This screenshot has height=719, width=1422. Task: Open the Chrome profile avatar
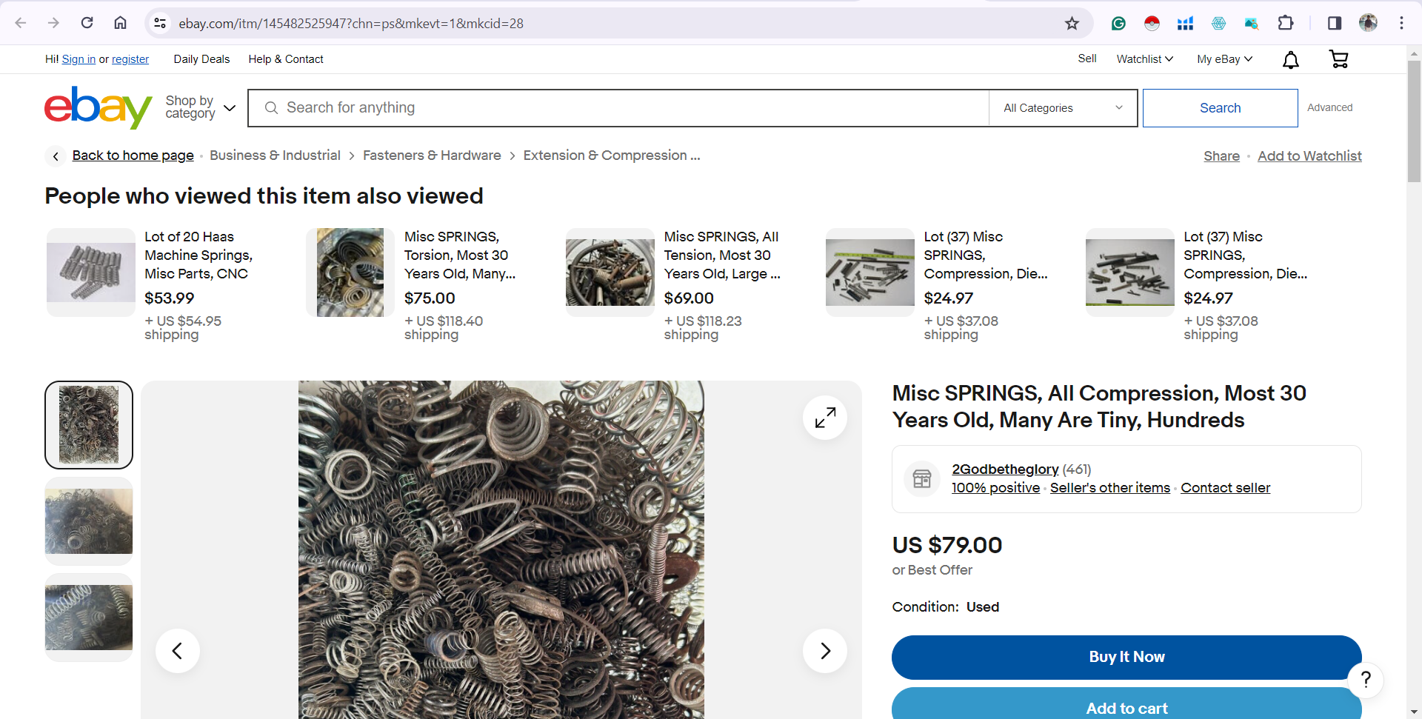[x=1368, y=23]
